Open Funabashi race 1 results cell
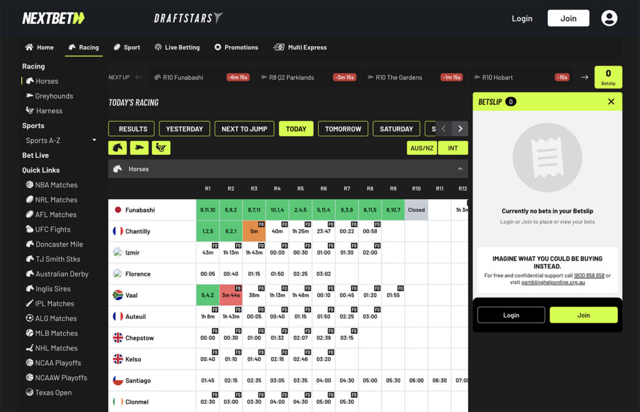The image size is (640, 412). pyautogui.click(x=207, y=210)
